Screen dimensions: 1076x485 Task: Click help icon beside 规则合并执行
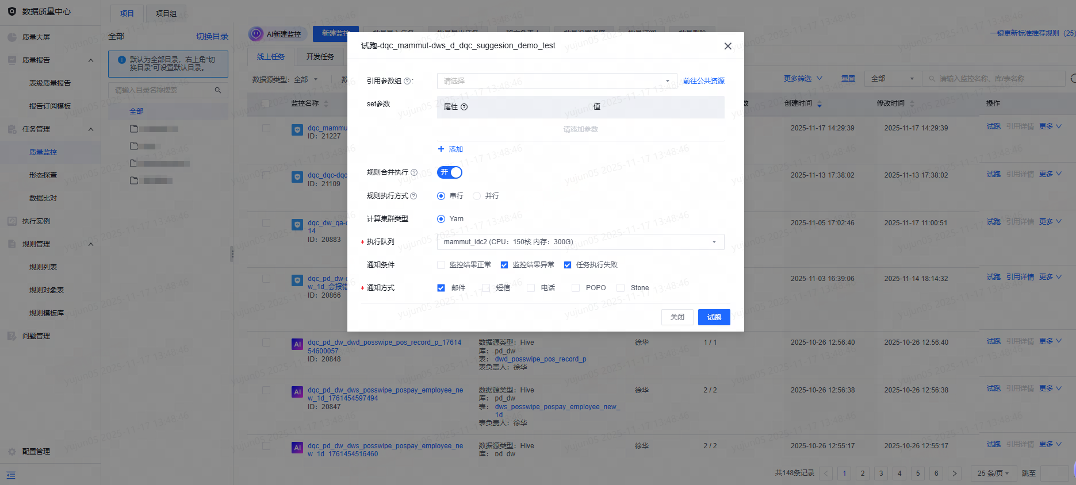414,172
